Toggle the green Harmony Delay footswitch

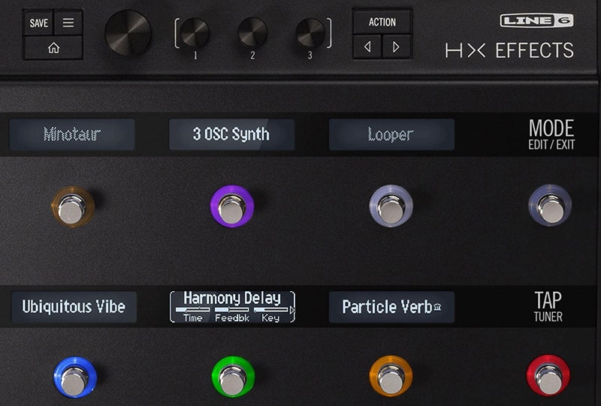pos(233,377)
